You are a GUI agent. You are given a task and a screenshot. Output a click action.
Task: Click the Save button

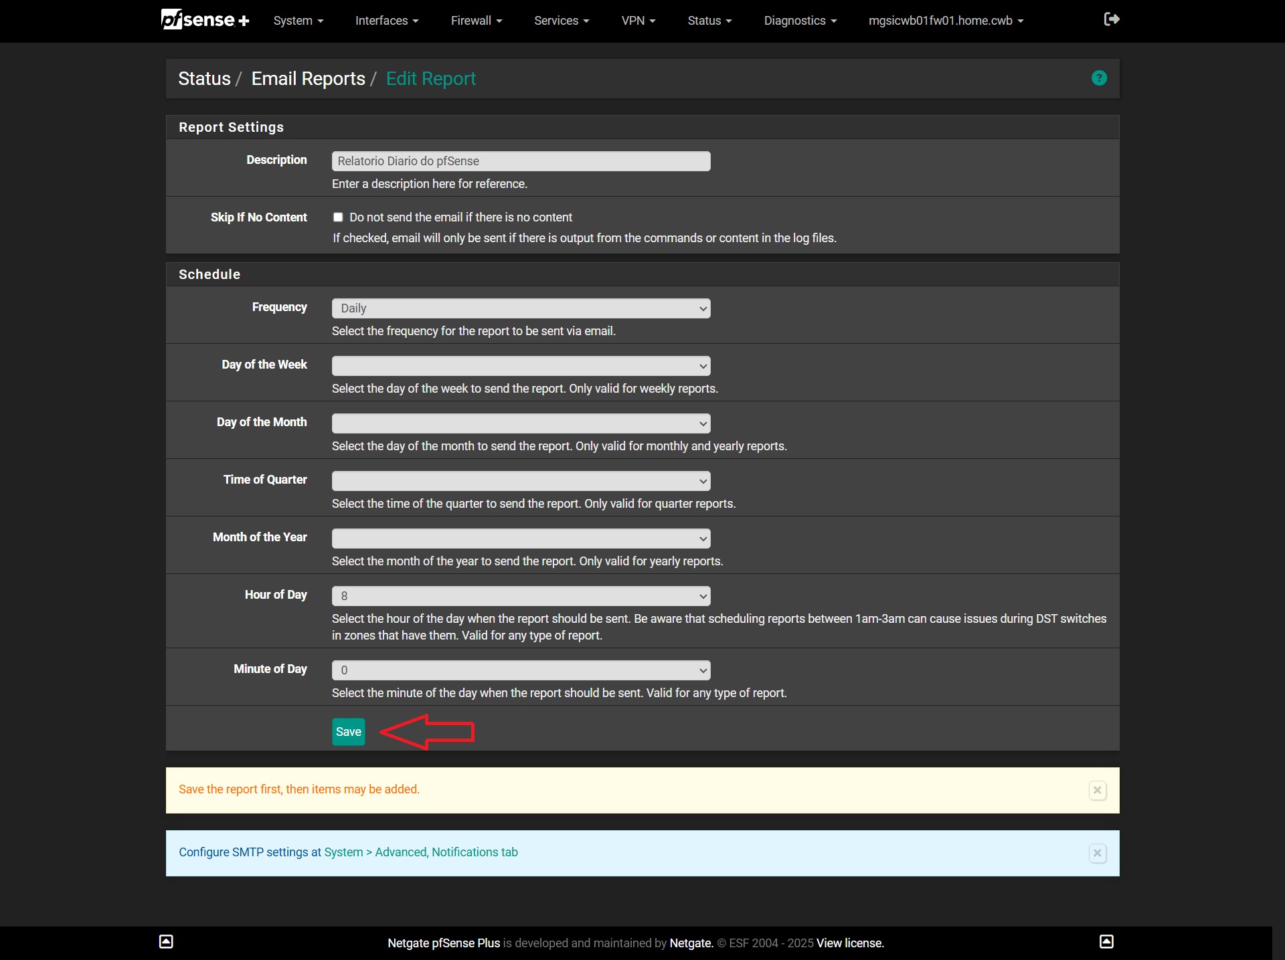tap(349, 732)
